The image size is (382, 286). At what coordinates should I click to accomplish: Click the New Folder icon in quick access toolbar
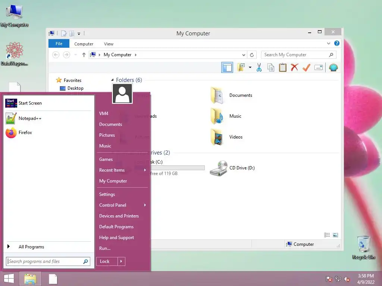tap(72, 33)
